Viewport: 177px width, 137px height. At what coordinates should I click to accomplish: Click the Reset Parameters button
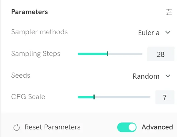[47, 127]
